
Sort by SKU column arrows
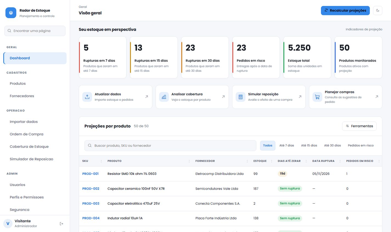pos(101,161)
